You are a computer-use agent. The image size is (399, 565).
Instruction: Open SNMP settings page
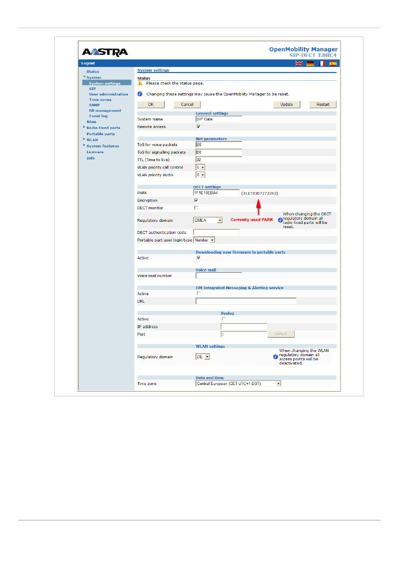click(x=94, y=105)
